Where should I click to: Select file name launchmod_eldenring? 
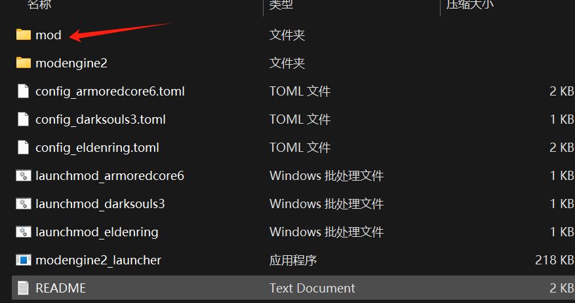tap(97, 232)
